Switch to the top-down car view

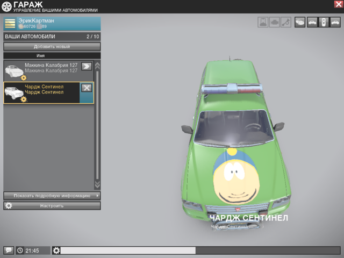(323, 22)
